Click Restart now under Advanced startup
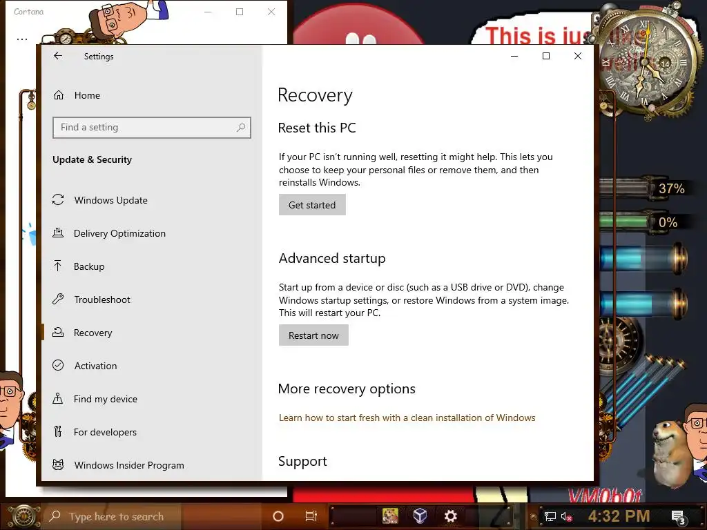The height and width of the screenshot is (530, 707). click(x=313, y=336)
